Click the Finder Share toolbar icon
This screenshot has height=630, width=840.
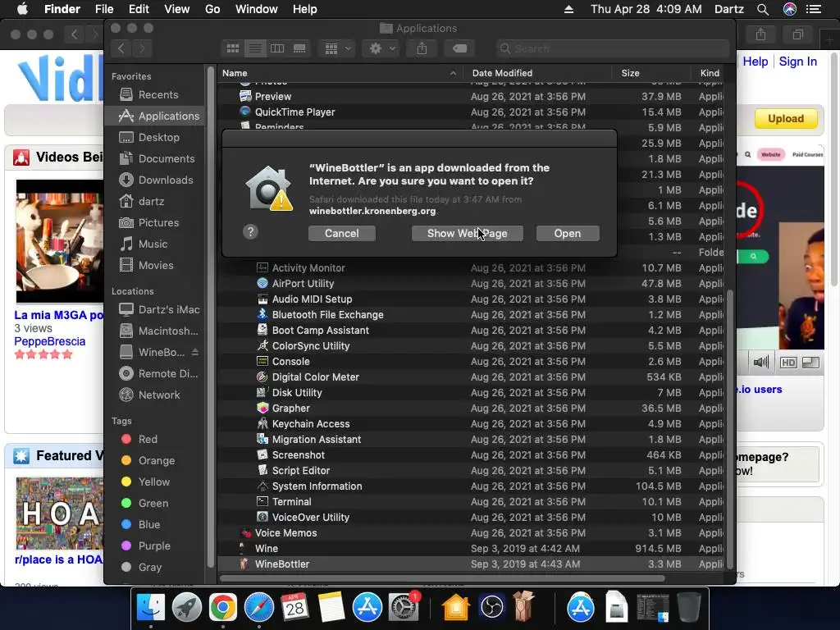point(422,48)
